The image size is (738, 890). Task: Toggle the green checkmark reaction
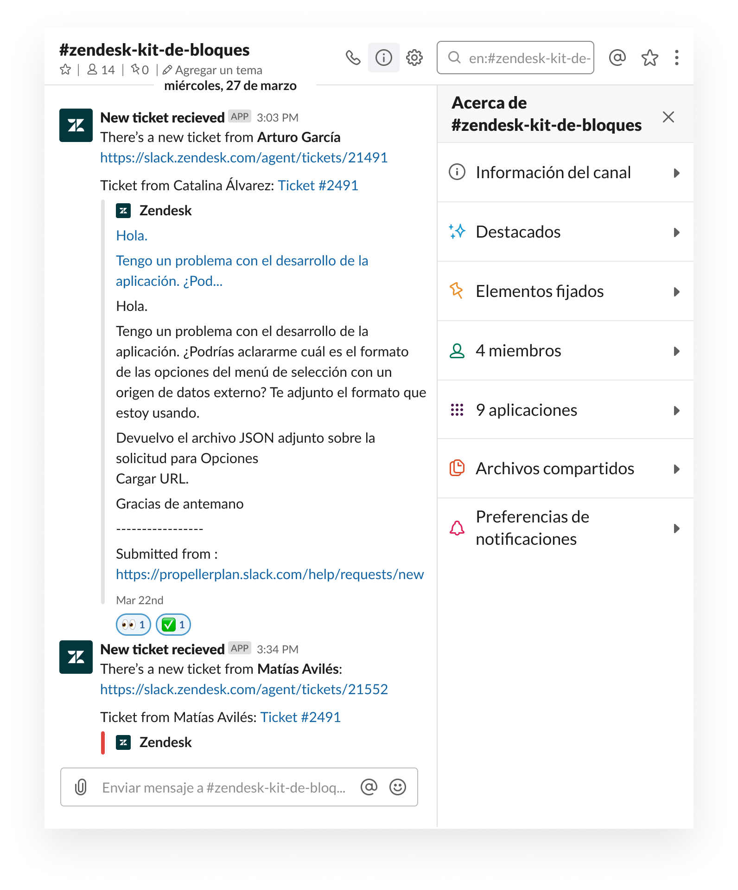click(x=173, y=625)
